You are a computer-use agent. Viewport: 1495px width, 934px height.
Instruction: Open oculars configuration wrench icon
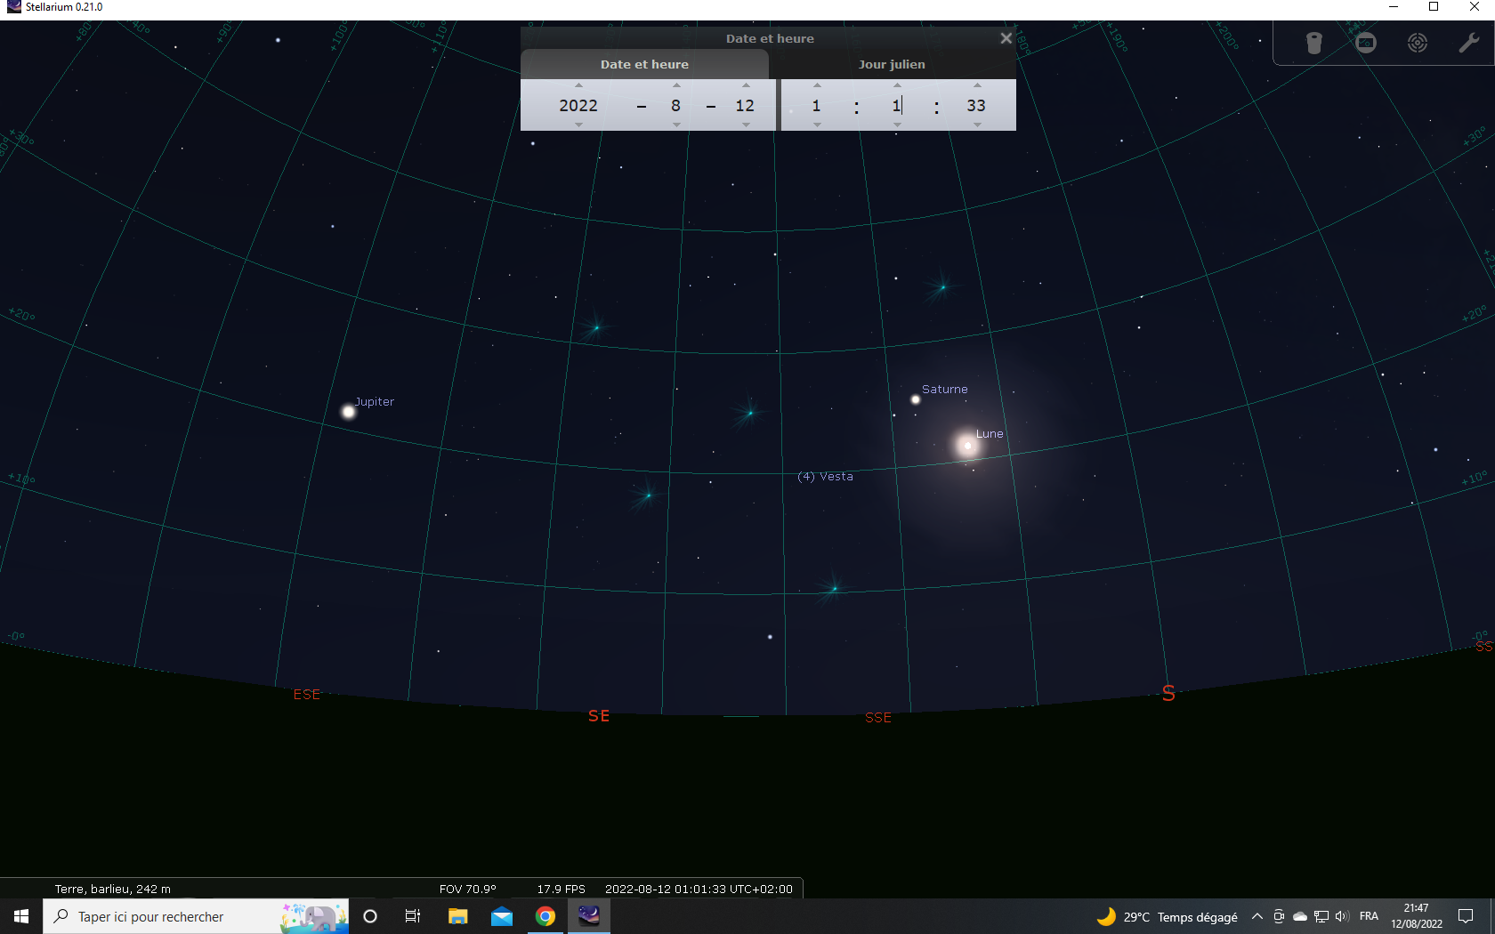coord(1469,43)
